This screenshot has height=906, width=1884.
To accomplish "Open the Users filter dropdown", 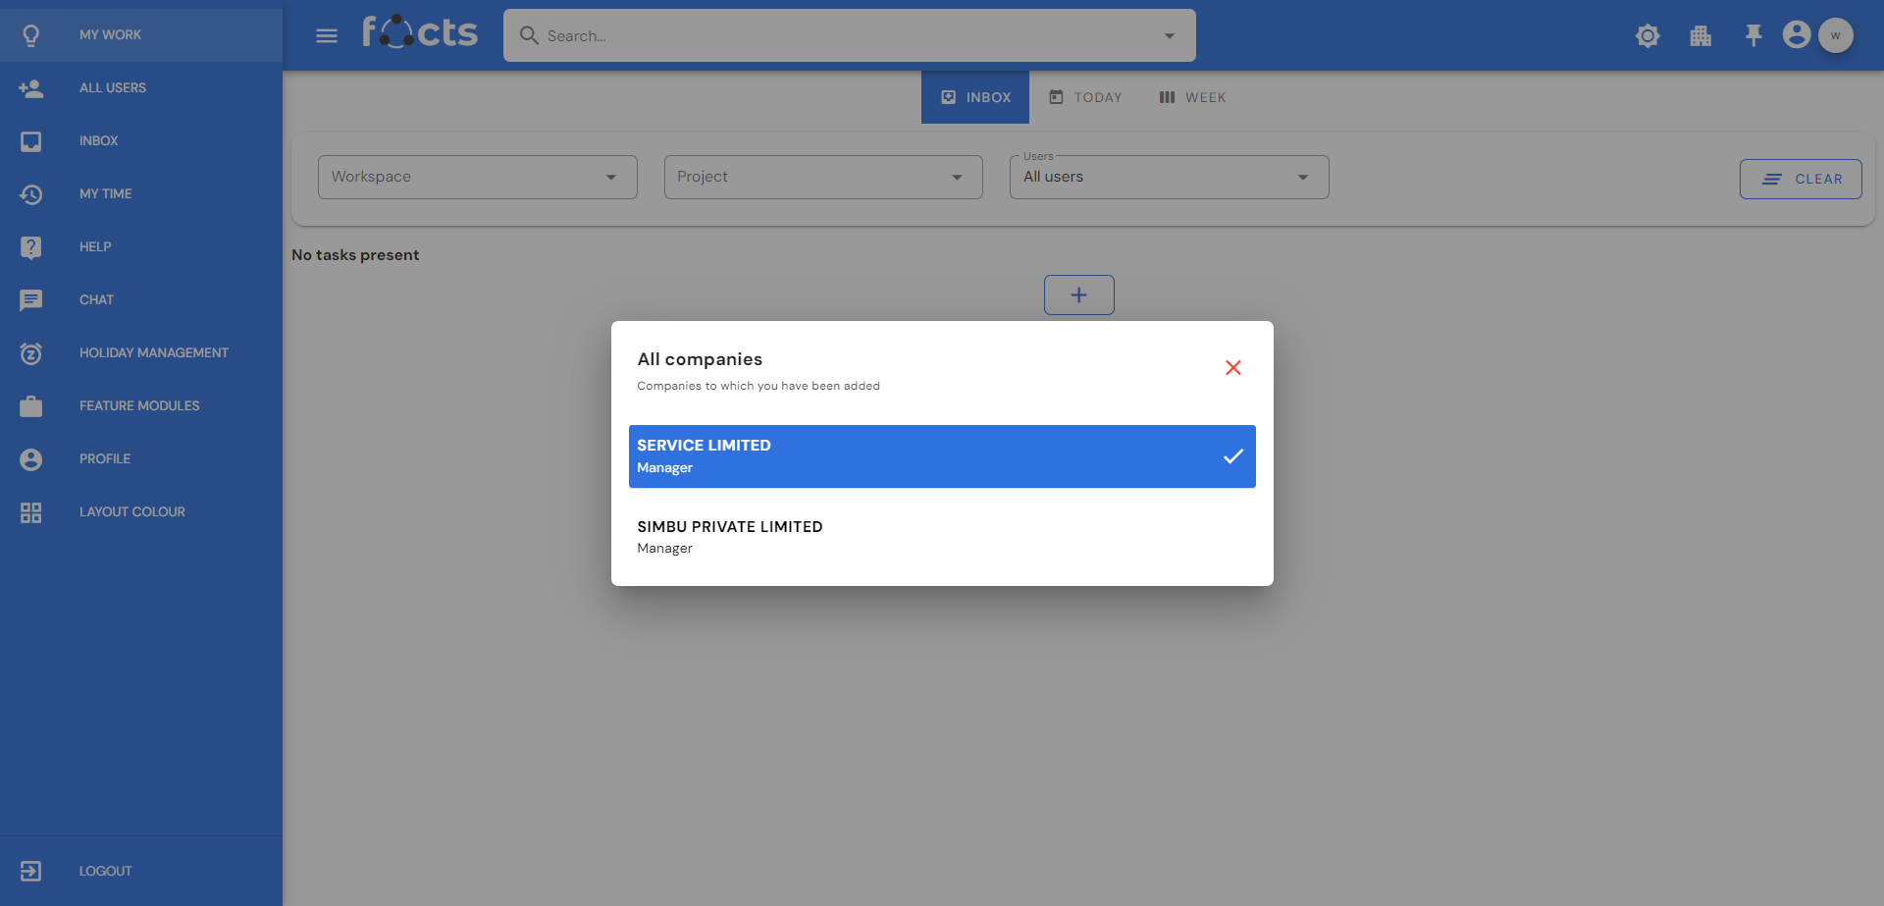I will click(x=1168, y=178).
